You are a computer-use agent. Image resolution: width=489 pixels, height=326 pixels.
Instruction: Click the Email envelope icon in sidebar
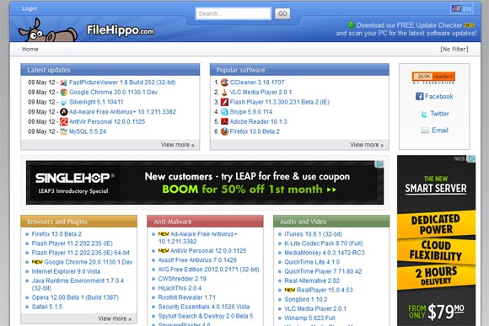tap(425, 131)
